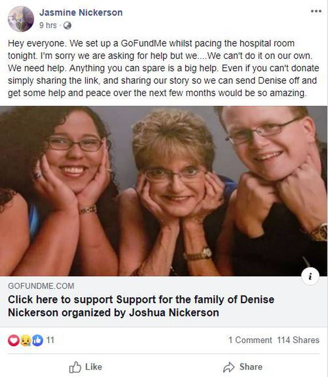Screen dimensions: 328x377
Task: Open Jasmine Nickerson's profile picture
Action: tap(21, 19)
